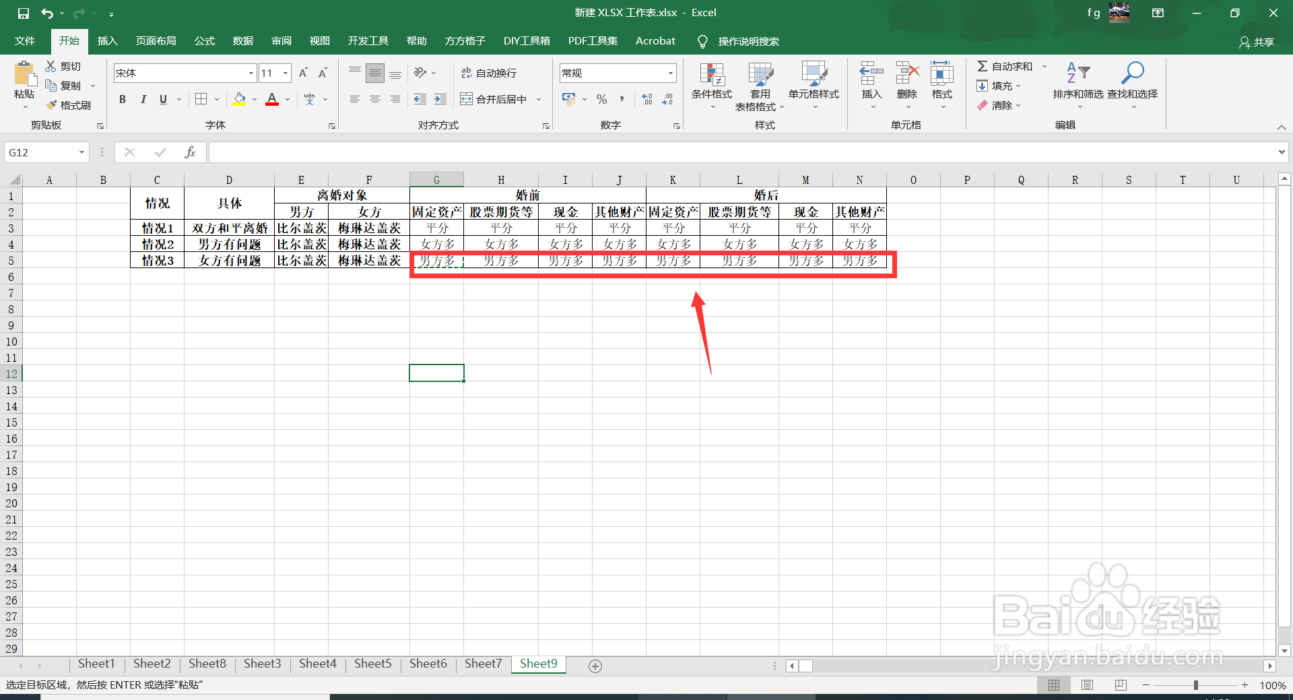Click the decrease indent icon
The image size is (1293, 700).
tap(420, 99)
